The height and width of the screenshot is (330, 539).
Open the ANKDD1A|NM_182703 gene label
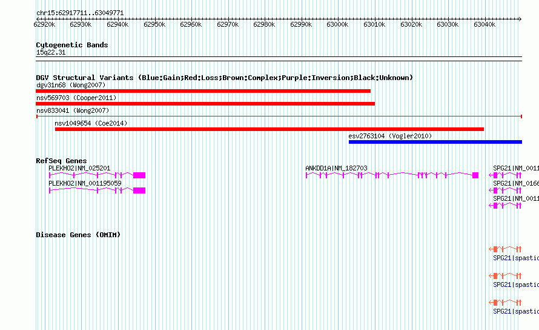[336, 168]
